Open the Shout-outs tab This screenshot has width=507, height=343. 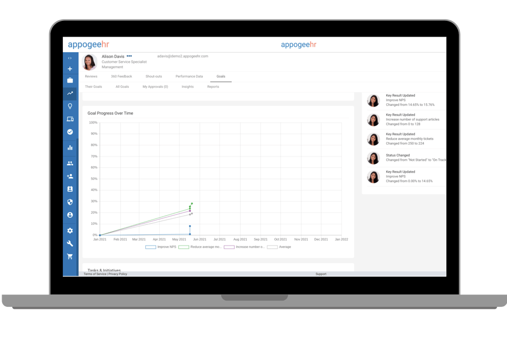pos(153,77)
